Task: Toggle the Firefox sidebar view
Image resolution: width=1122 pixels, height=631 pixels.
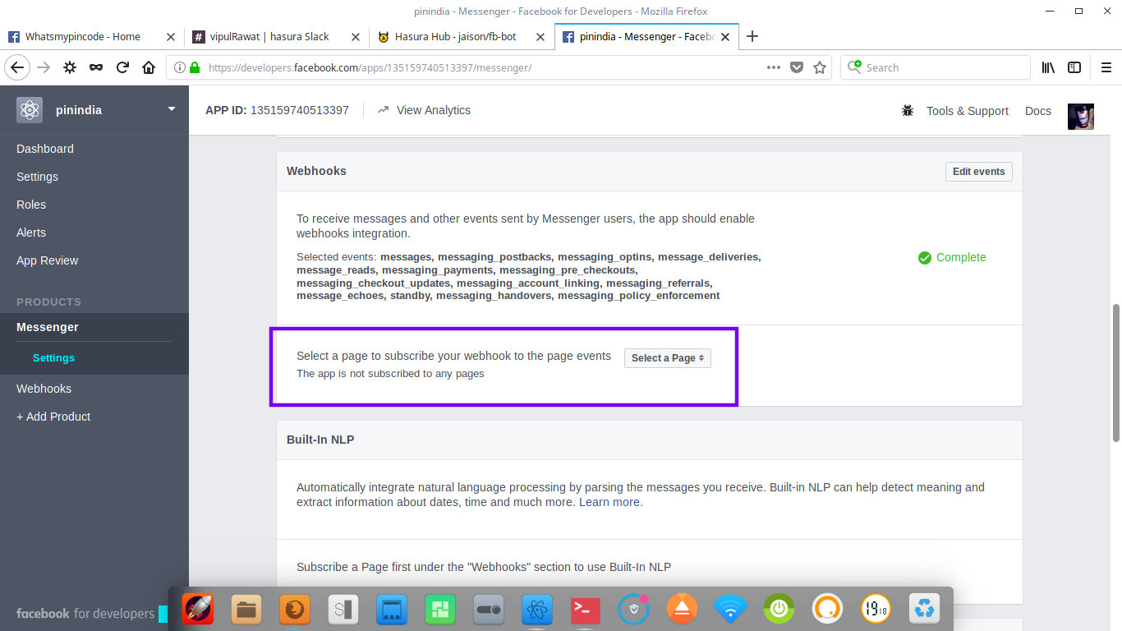Action: (x=1074, y=67)
